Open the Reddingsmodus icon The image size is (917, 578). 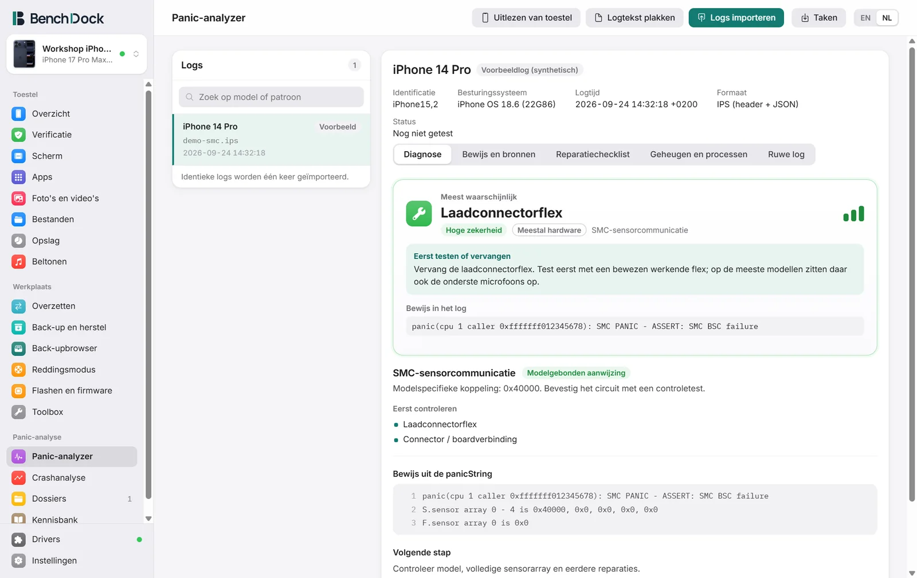coord(18,369)
